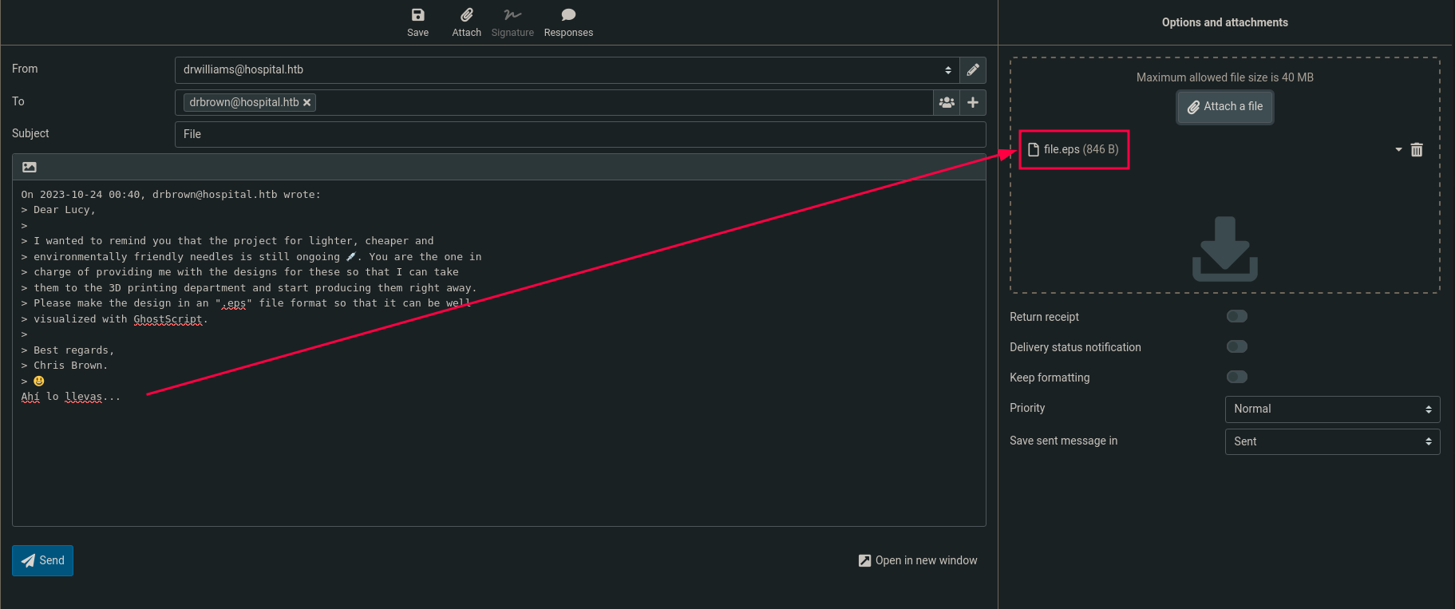The height and width of the screenshot is (609, 1455).
Task: Click the insert image icon in editor
Action: pos(30,167)
